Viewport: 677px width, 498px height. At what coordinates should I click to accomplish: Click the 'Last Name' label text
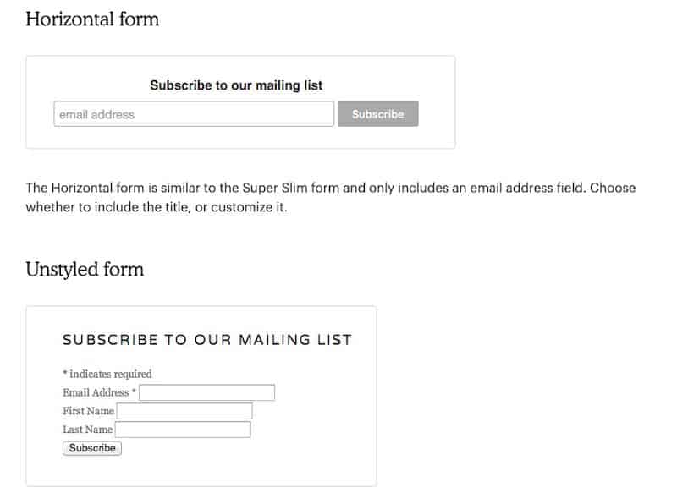coord(87,430)
